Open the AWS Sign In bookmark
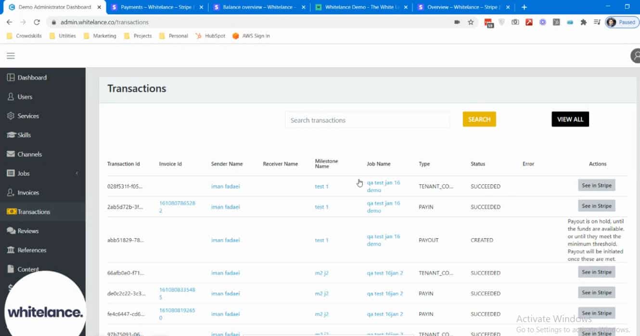640x336 pixels. (x=251, y=36)
